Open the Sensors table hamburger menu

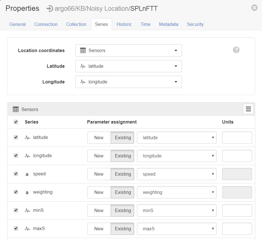pos(248,109)
